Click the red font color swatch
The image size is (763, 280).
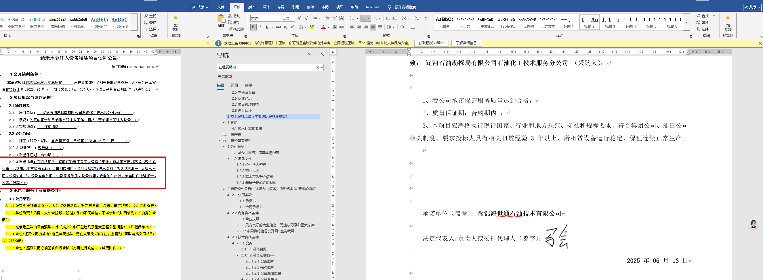(323, 27)
